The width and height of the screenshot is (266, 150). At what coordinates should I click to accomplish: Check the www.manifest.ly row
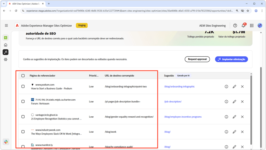click(x=23, y=146)
